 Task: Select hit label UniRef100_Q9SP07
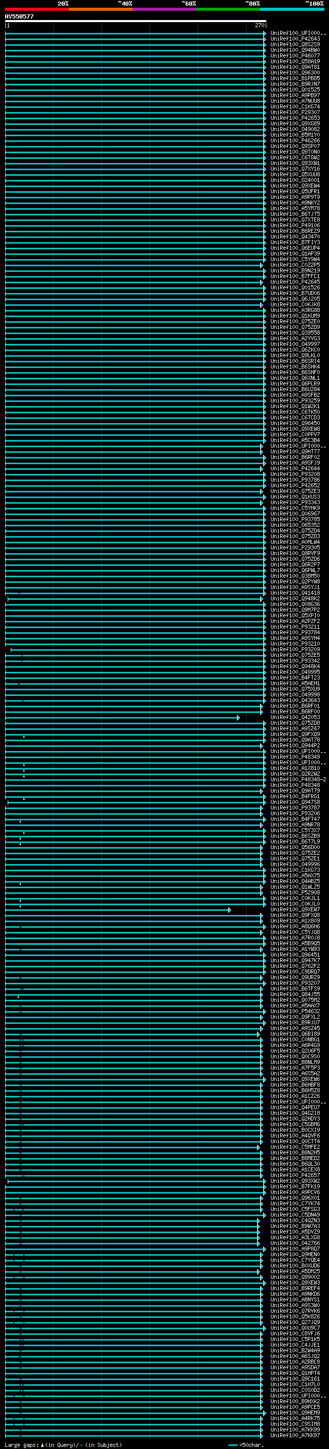[x=295, y=145]
